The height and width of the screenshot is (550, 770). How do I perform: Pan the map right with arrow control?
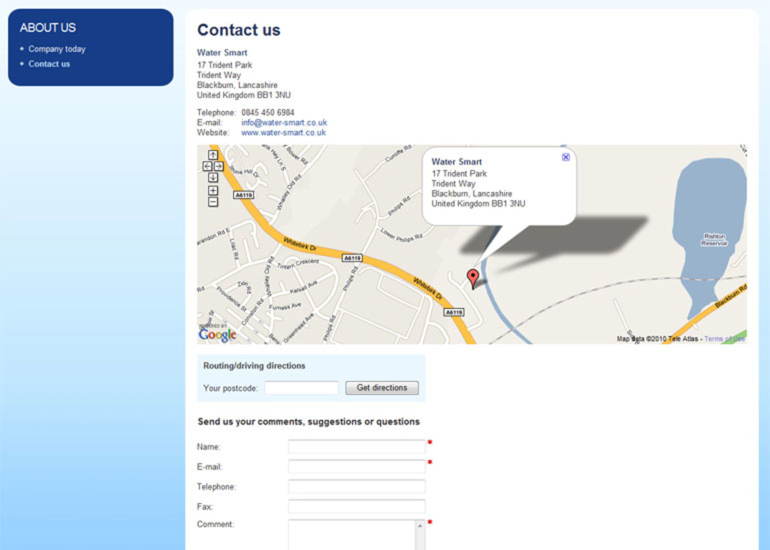[218, 166]
